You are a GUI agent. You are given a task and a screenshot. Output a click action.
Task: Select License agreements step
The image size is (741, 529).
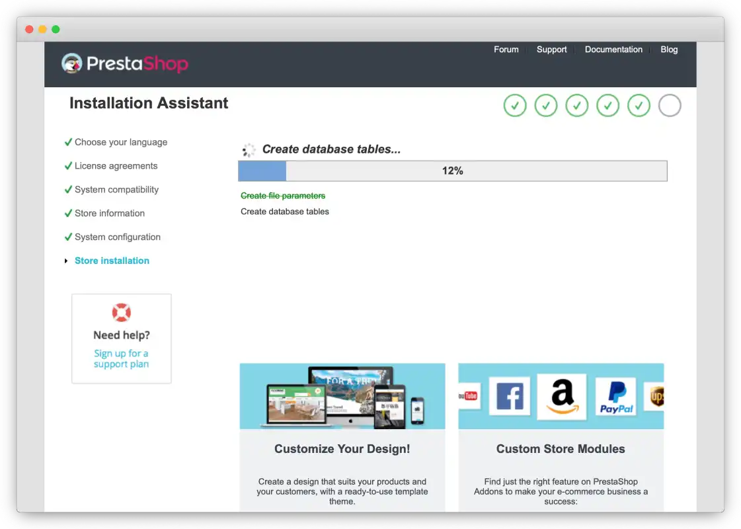tap(116, 166)
